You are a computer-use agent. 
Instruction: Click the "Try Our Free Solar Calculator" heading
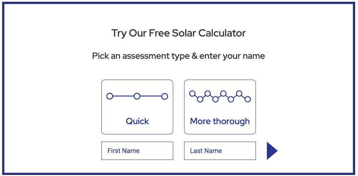pos(179,33)
